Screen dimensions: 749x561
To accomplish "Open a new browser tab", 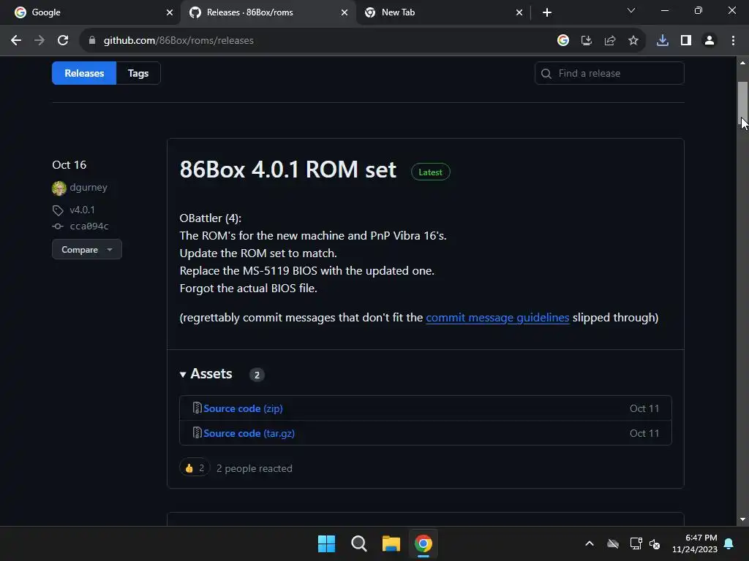I will 547,12.
